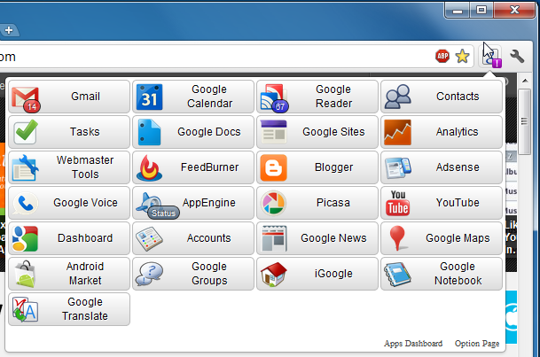Open Android Market shortcut
Screen dimensions: 540x357
tap(69, 274)
